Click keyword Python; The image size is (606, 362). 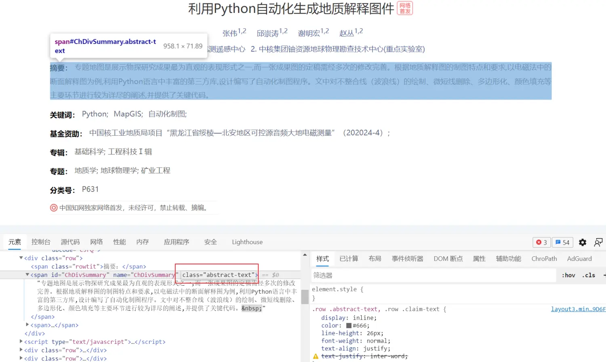95,114
